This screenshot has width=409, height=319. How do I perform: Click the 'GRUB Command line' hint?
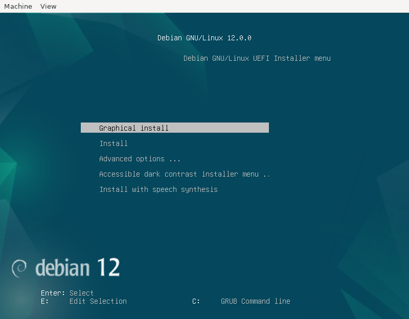point(255,301)
